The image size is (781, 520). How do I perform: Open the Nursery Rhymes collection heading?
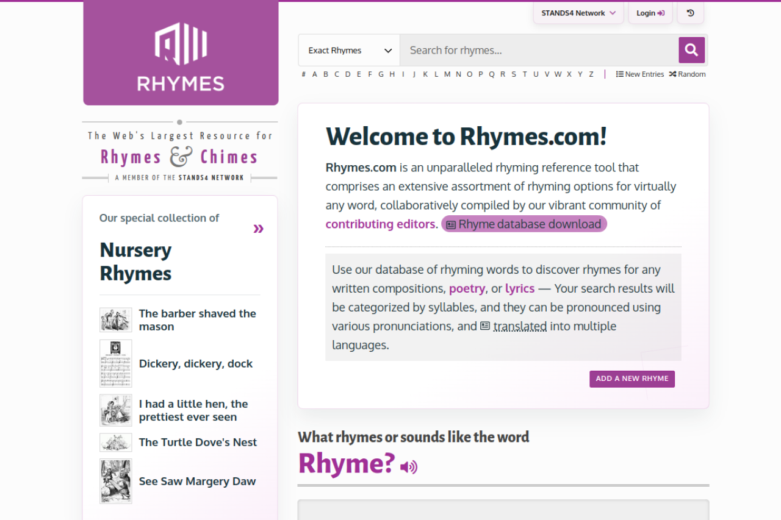point(135,262)
